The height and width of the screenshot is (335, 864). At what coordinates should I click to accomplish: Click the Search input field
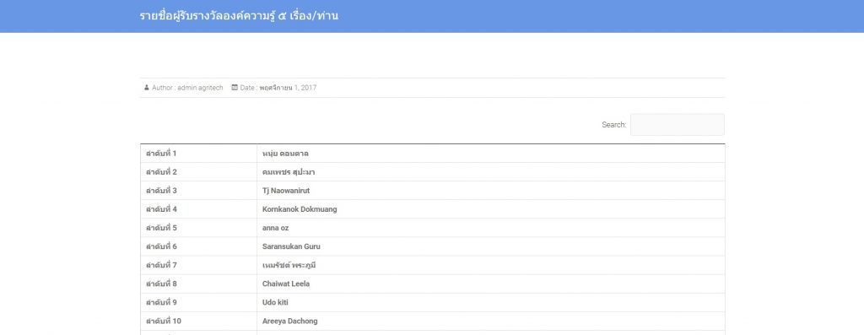[678, 125]
